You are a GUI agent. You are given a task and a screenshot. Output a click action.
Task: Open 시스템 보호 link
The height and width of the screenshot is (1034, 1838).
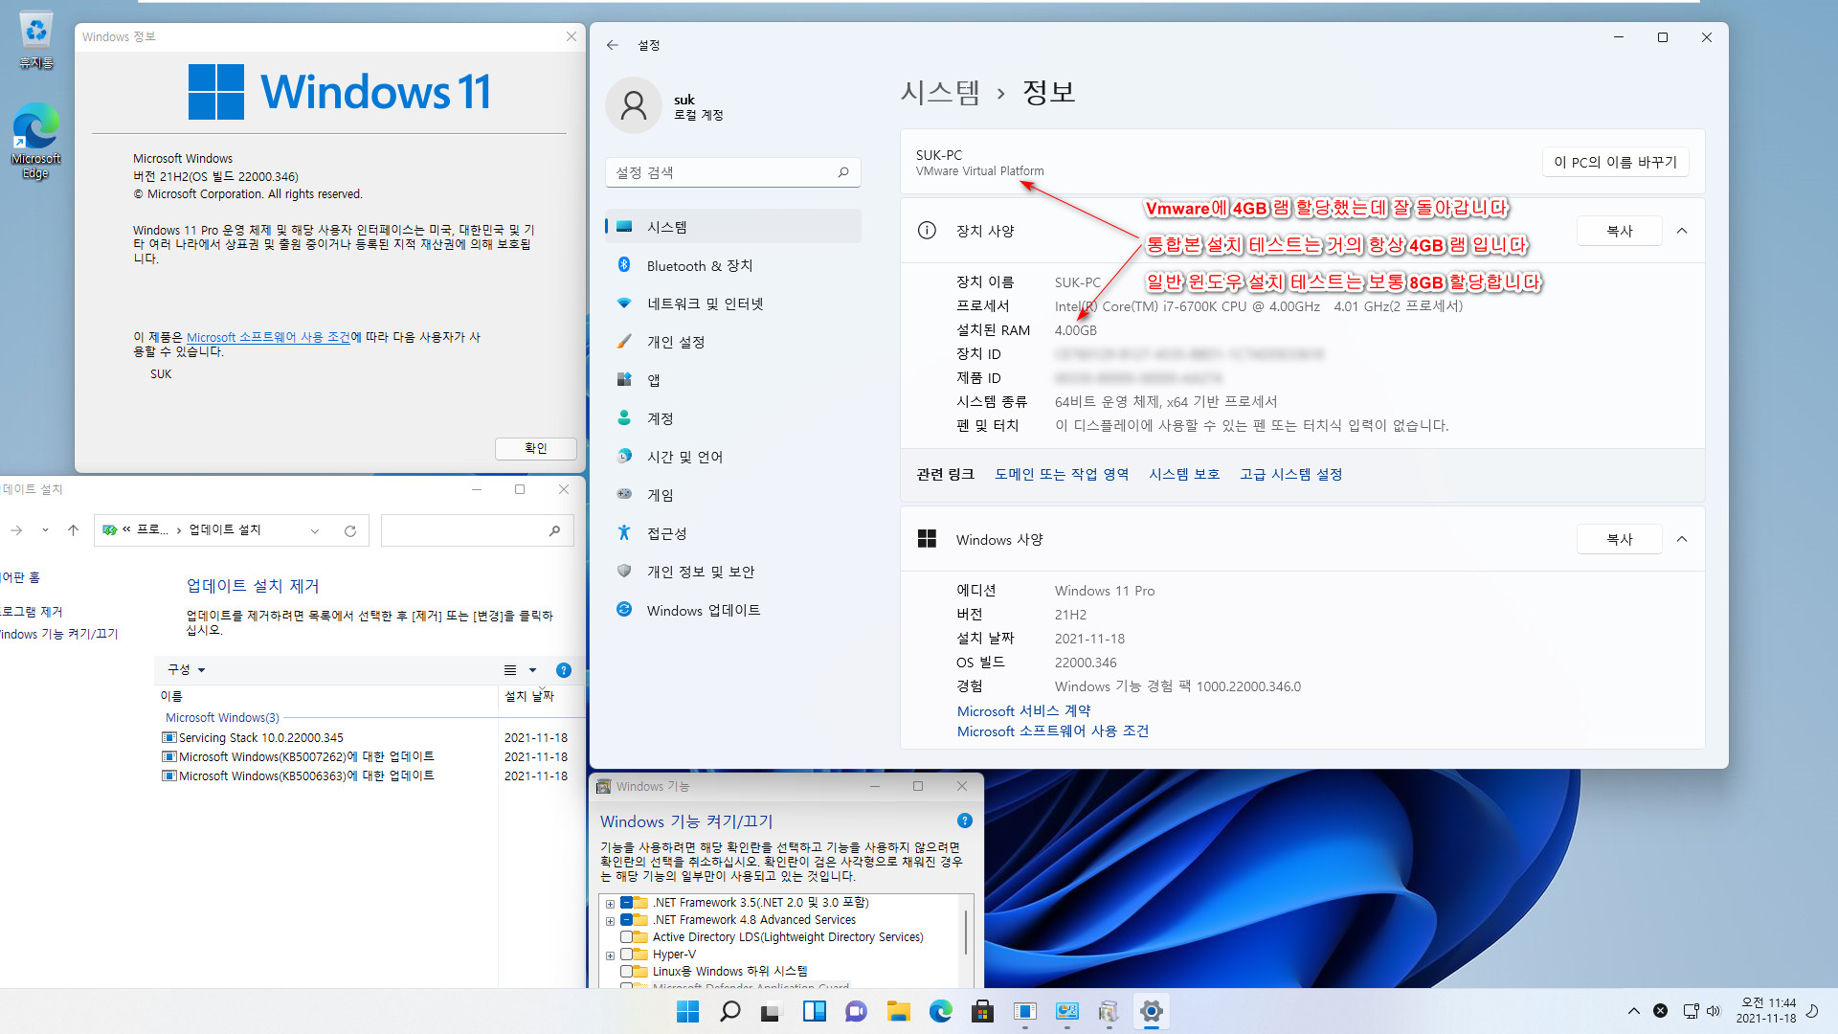[x=1184, y=474]
